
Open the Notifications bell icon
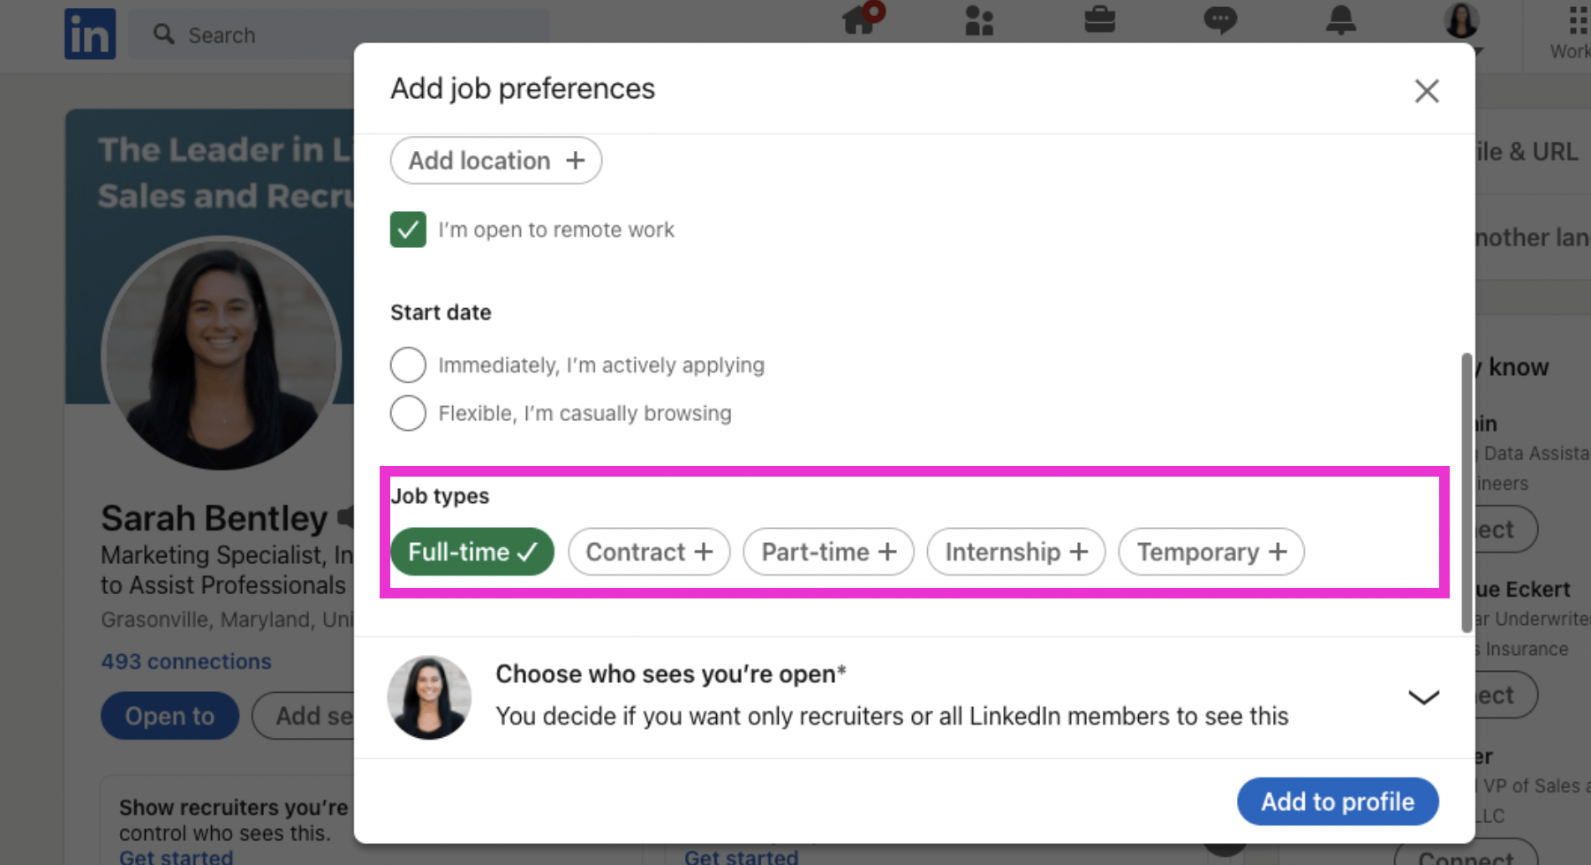pos(1340,19)
